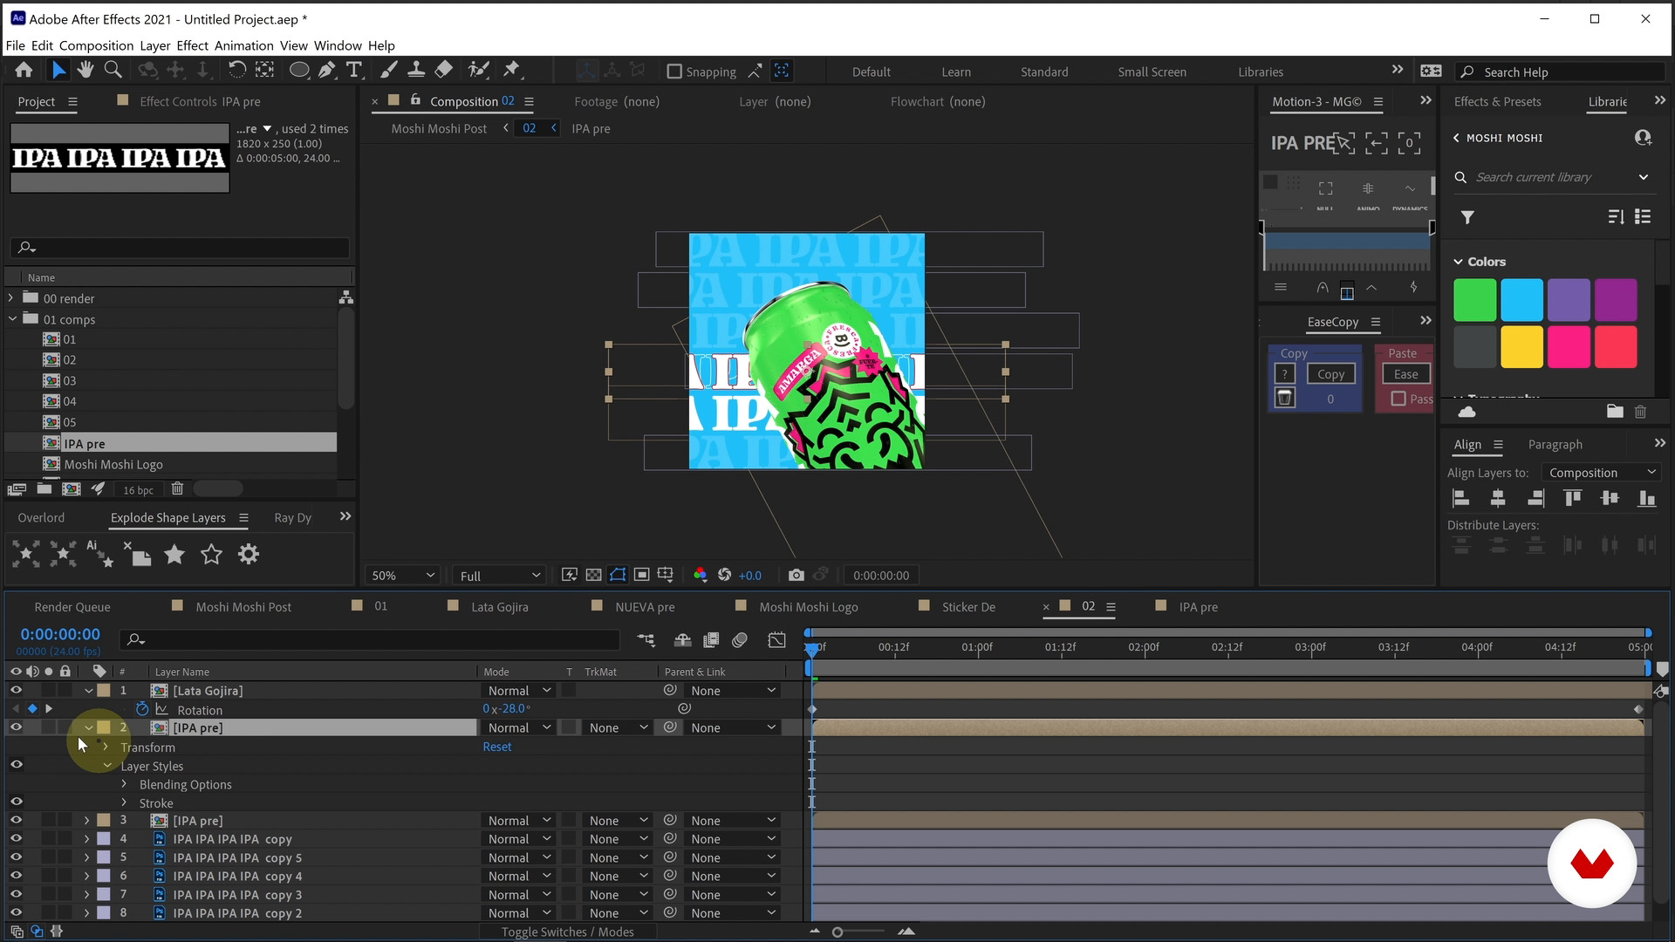Hide the Lata Gojira layer
The width and height of the screenshot is (1675, 942).
pyautogui.click(x=16, y=690)
